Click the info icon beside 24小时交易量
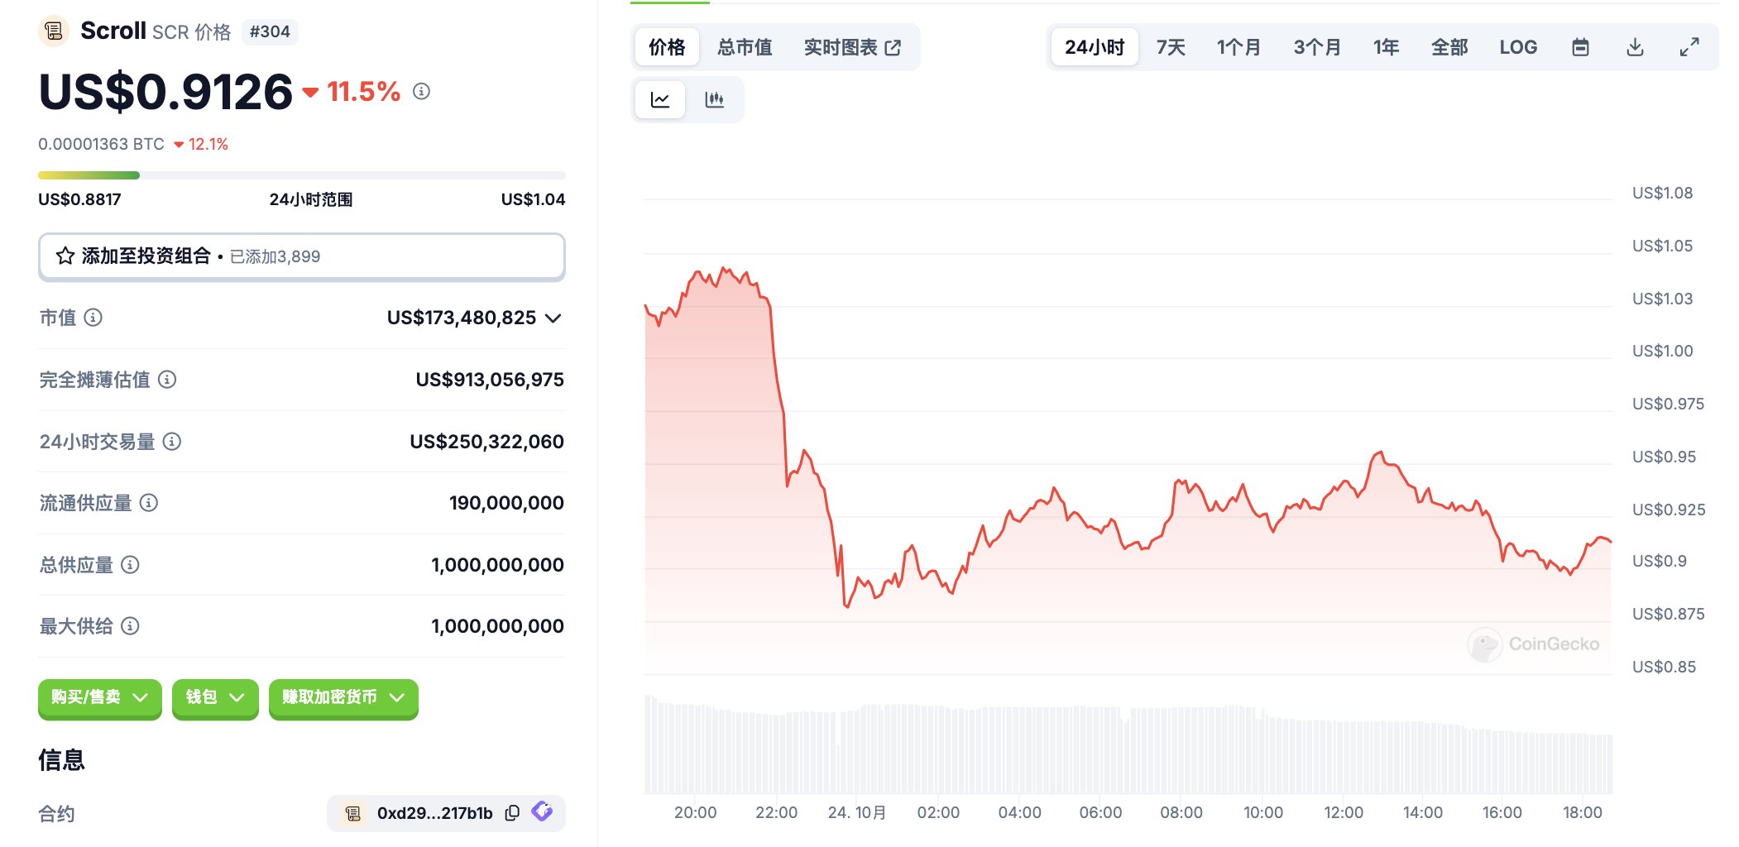This screenshot has height=847, width=1739. (172, 442)
